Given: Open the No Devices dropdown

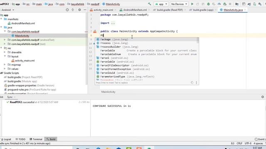Looking at the screenshot, I should point(179,4).
